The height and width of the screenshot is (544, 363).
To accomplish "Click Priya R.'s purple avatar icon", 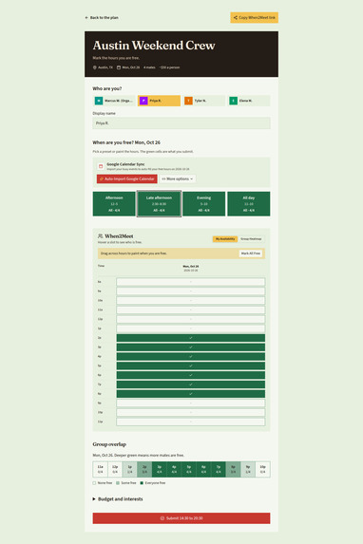I will tap(143, 101).
